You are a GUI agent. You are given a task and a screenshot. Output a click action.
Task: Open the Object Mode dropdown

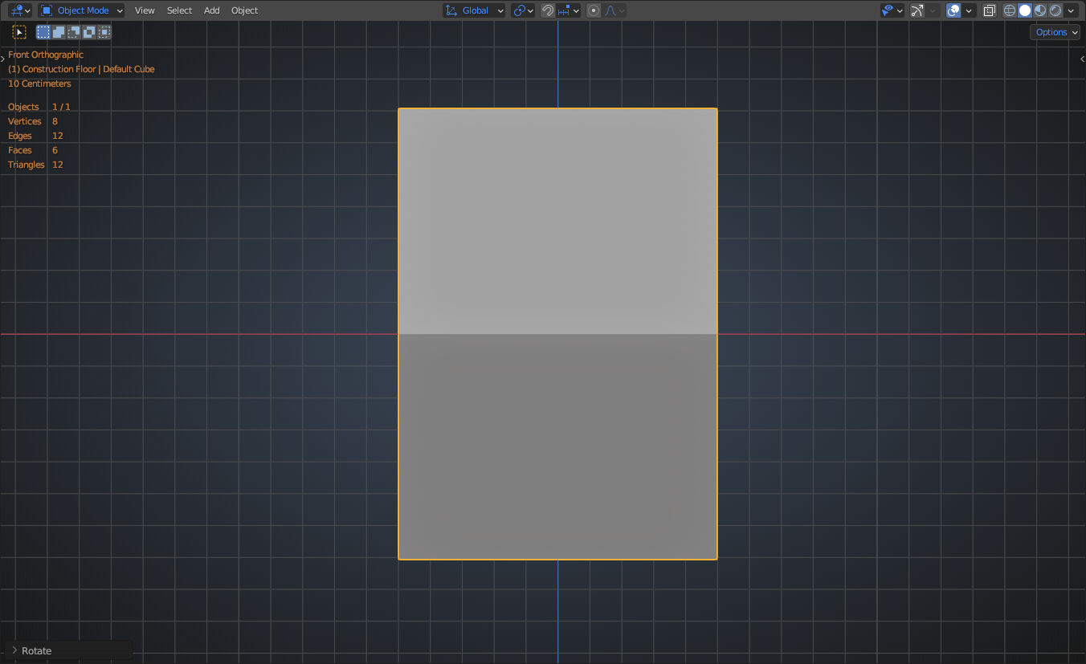[x=82, y=10]
